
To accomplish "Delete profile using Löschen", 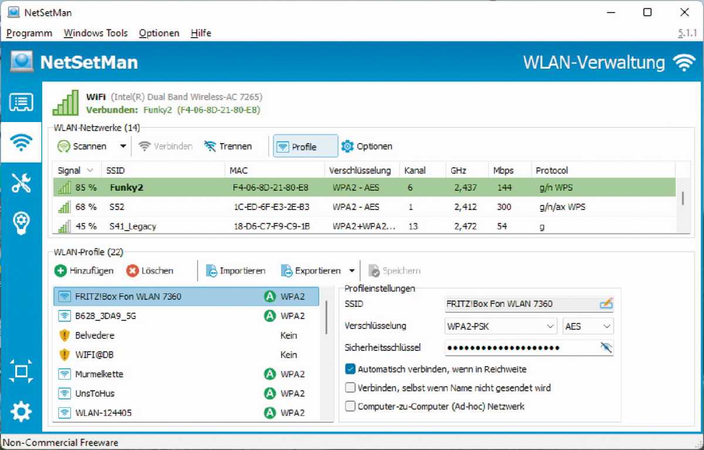I will pos(150,271).
